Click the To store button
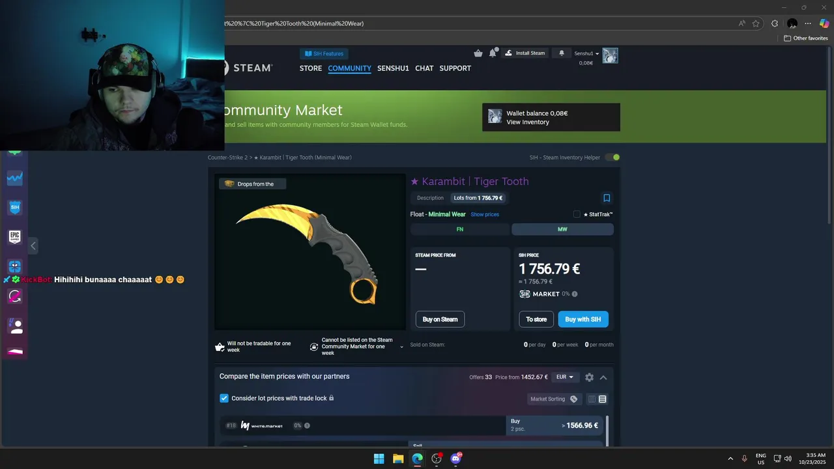 (536, 319)
